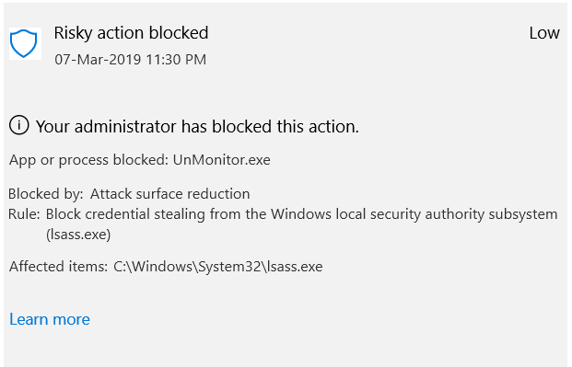This screenshot has height=367, width=572.
Task: Select the Risky action blocked title
Action: (x=131, y=33)
